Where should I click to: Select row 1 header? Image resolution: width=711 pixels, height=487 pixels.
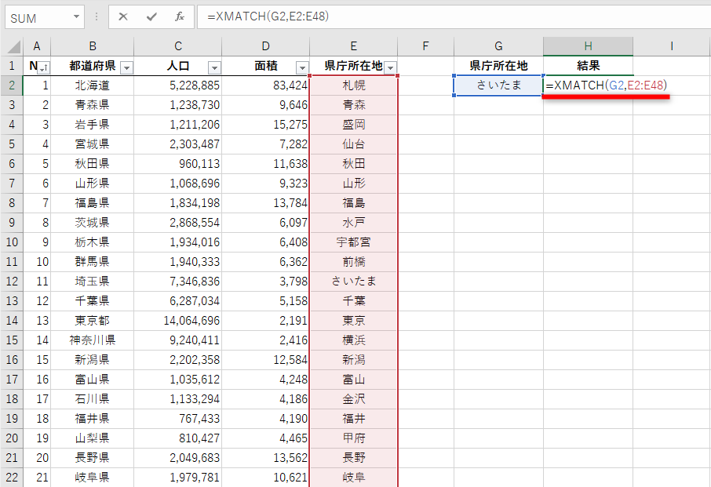coord(12,66)
